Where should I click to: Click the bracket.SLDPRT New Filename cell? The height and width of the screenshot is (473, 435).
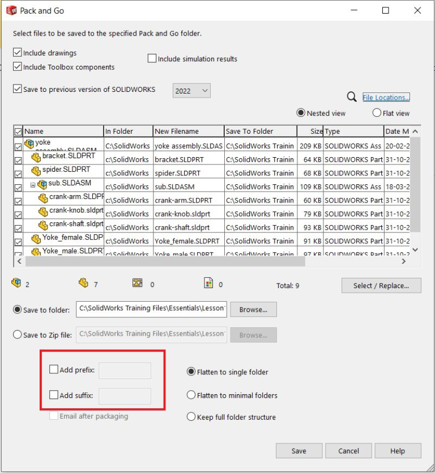(x=189, y=159)
